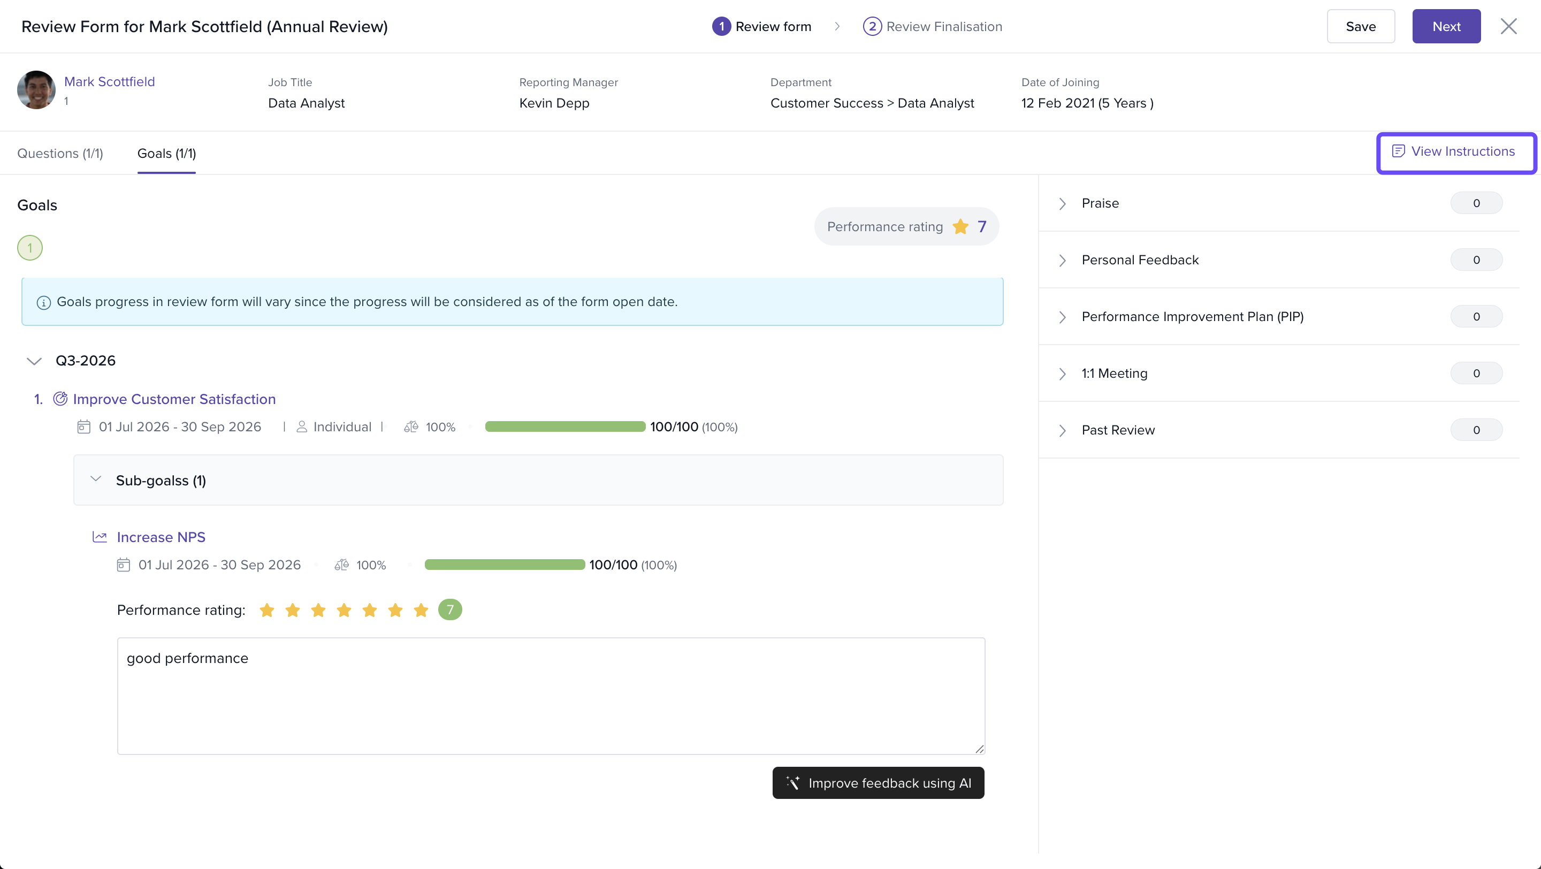Screen dimensions: 1541x869
Task: Collapse the Sub-goalss (1) panel
Action: [96, 479]
